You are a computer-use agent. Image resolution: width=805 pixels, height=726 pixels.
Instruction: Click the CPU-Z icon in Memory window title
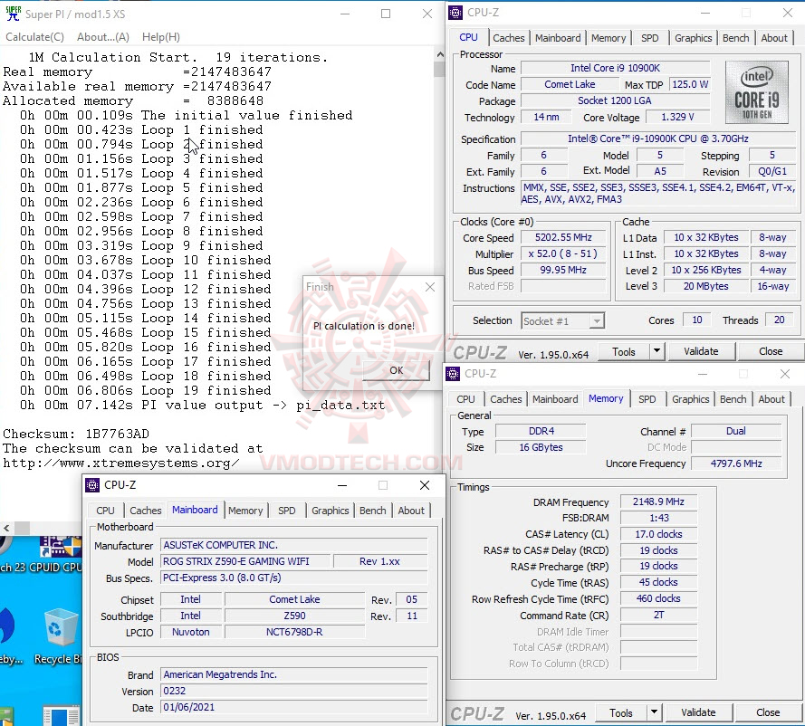[453, 374]
